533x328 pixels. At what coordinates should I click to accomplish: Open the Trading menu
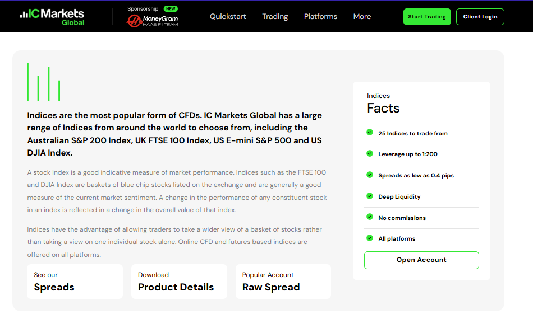click(x=275, y=17)
